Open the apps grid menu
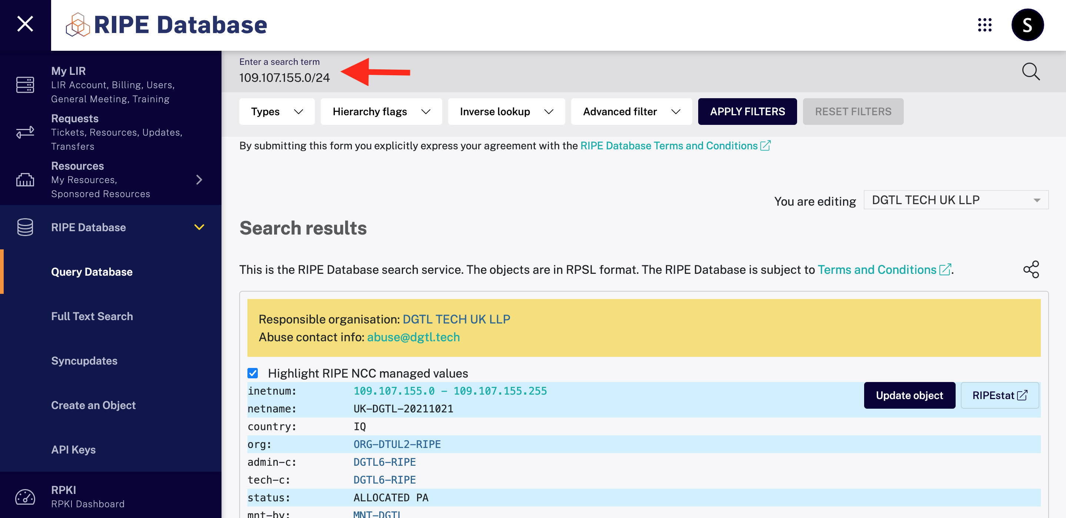The width and height of the screenshot is (1066, 518). click(x=985, y=25)
